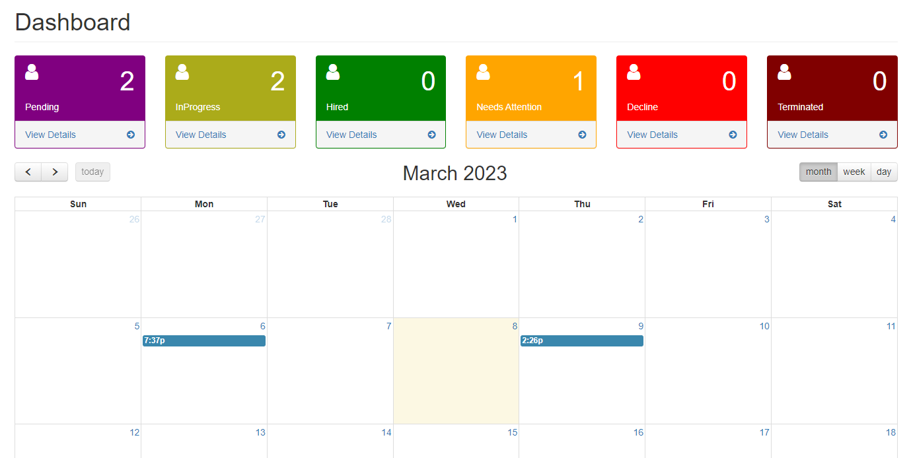Click the greyed day number 28
The image size is (909, 458).
(386, 219)
